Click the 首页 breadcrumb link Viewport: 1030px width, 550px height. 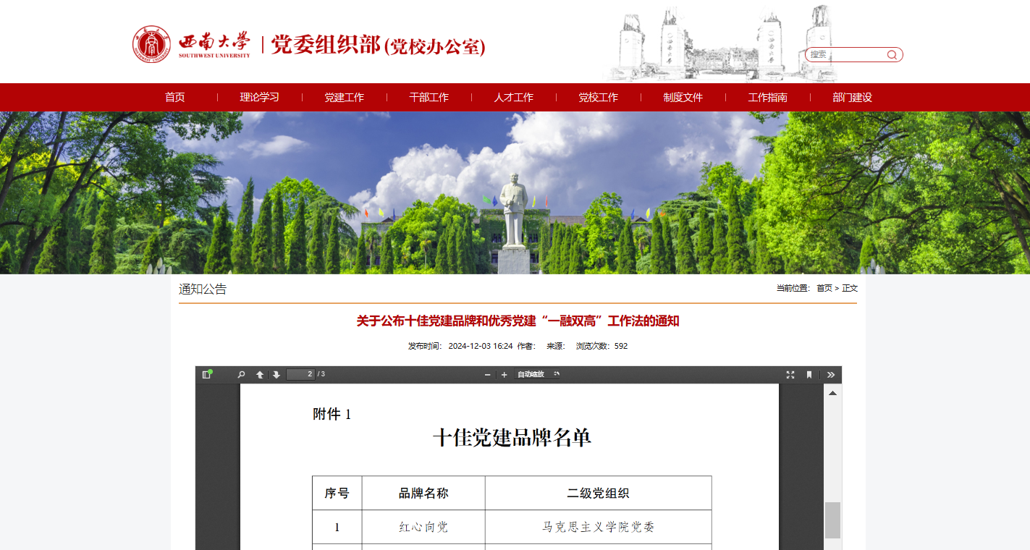click(824, 288)
